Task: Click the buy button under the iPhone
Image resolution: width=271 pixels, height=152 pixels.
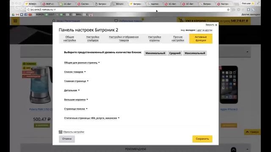Action: (x=229, y=125)
